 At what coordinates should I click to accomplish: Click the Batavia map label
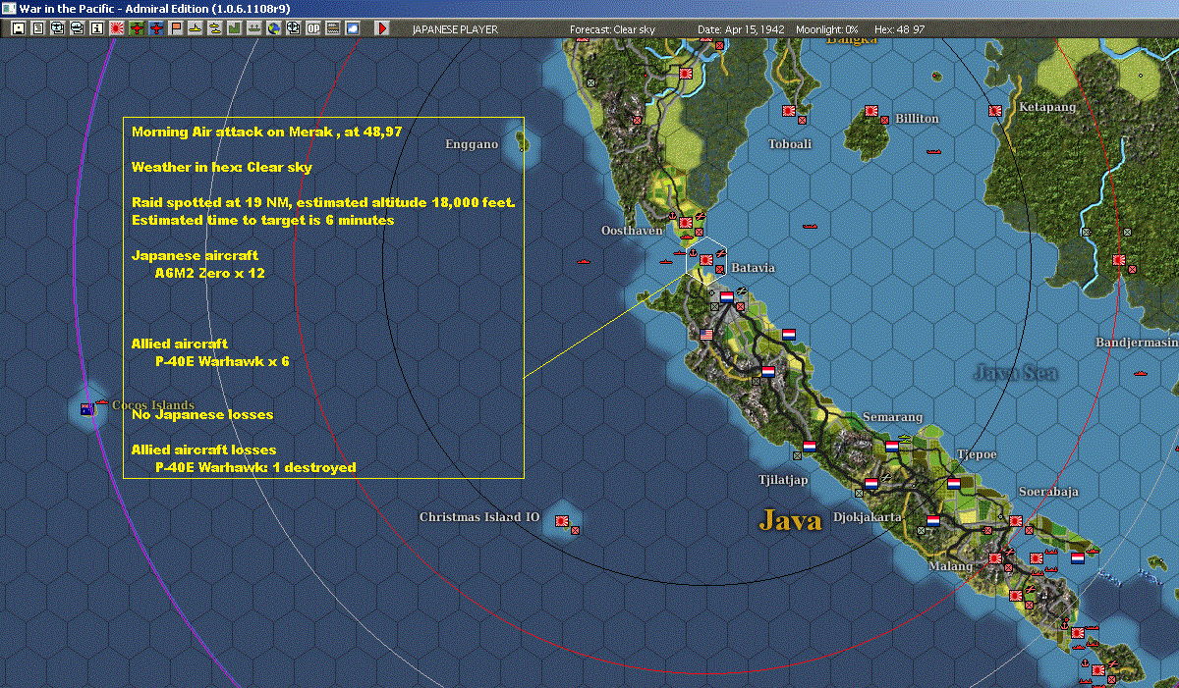[753, 268]
